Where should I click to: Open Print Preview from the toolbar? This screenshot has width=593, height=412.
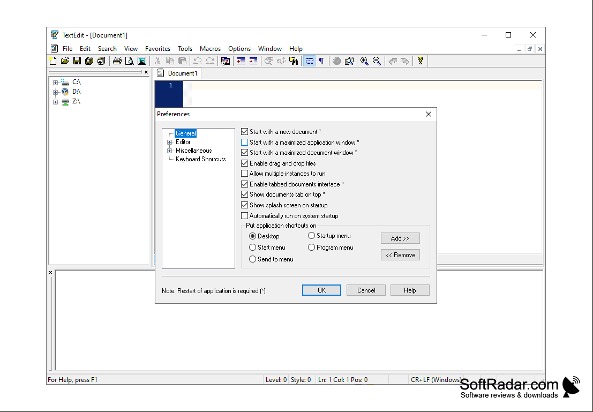click(129, 61)
